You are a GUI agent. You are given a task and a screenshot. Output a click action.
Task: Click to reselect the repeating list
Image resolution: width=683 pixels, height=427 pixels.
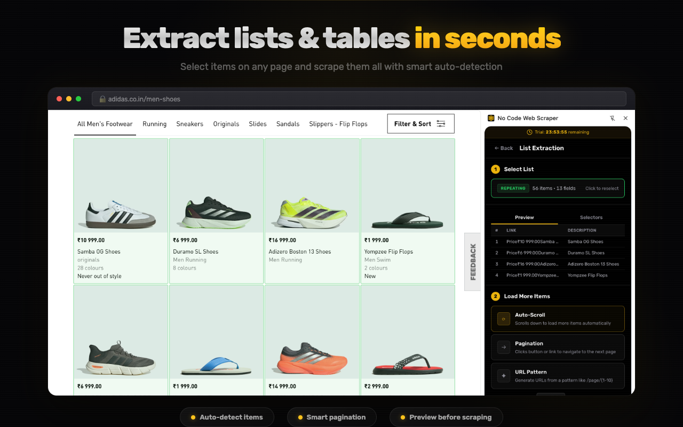pos(601,188)
